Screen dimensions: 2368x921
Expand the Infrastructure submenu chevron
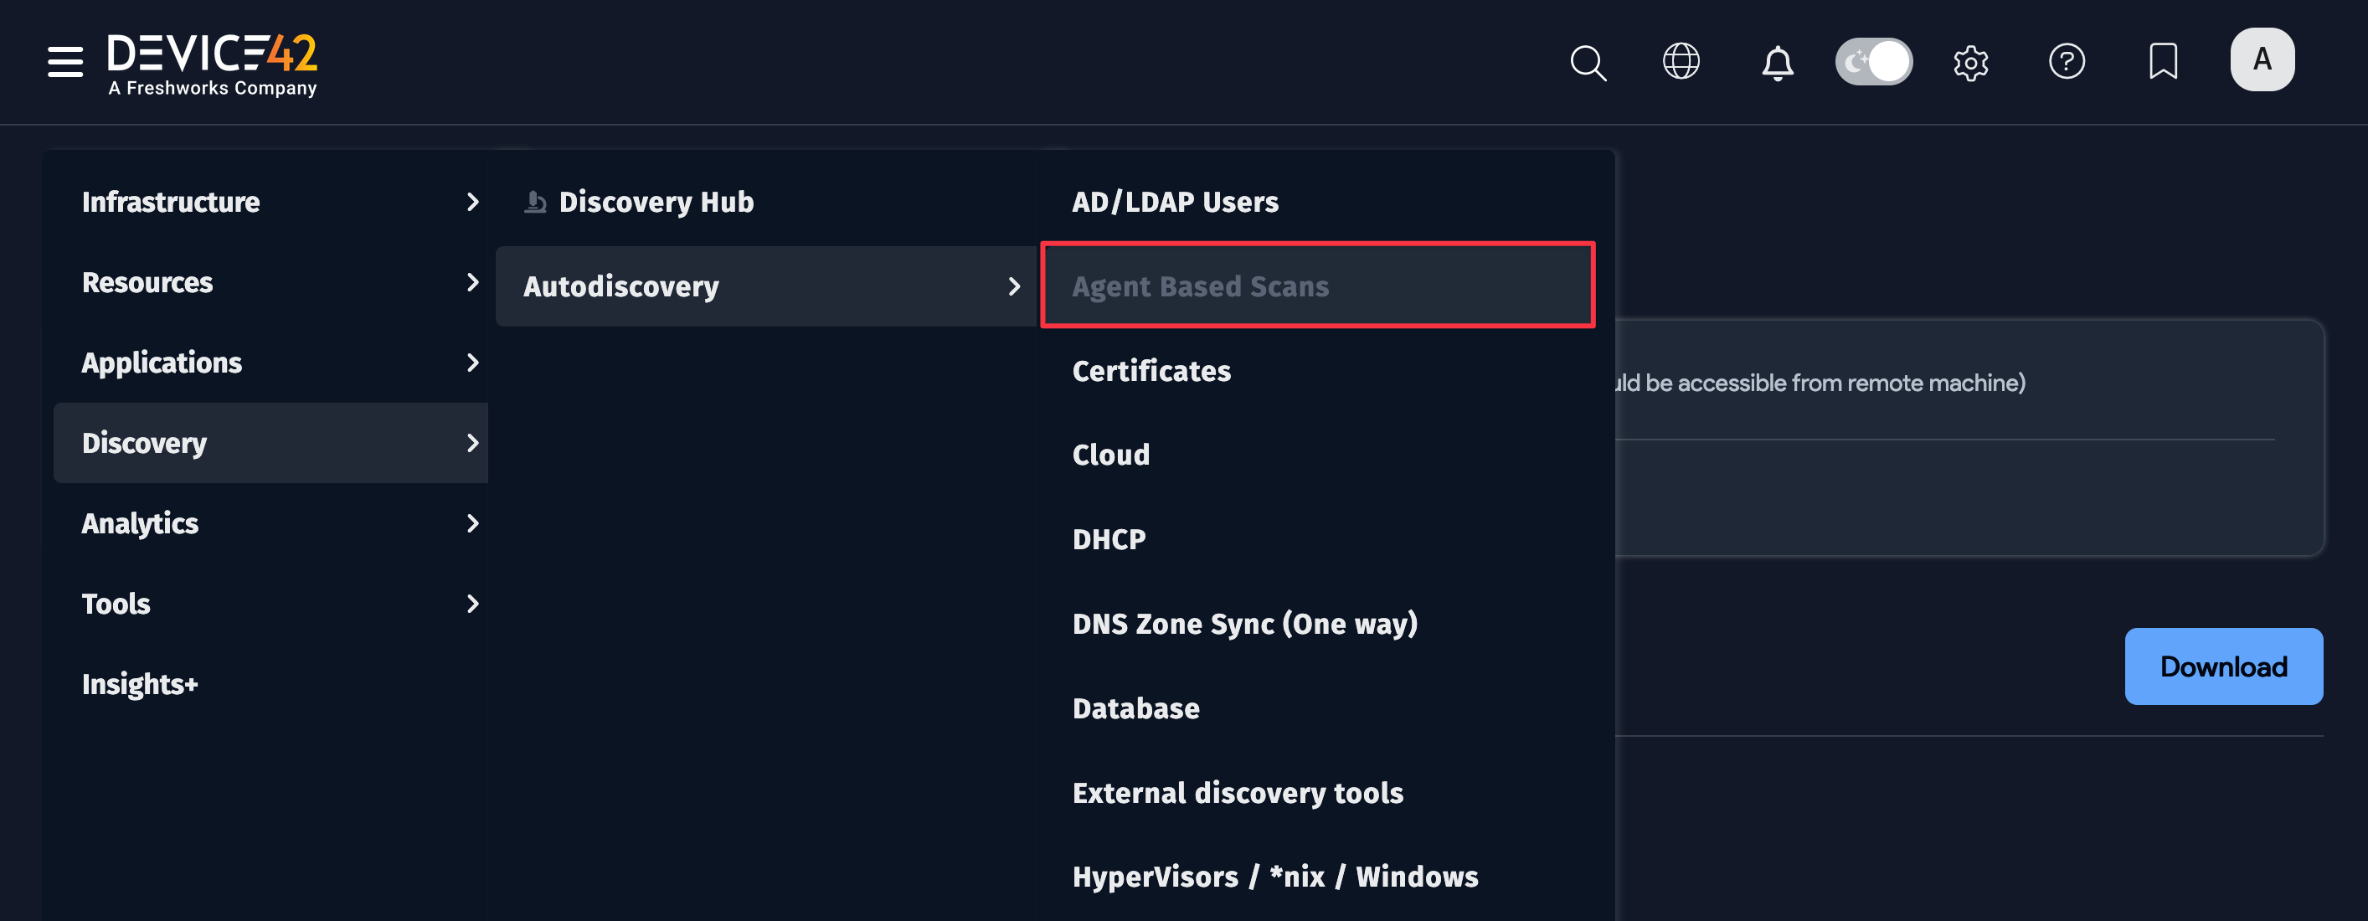[472, 203]
